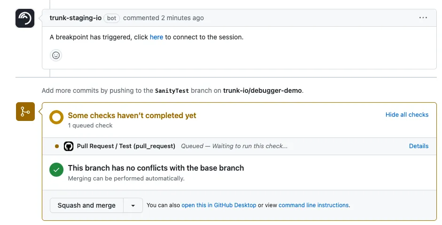This screenshot has height=225, width=442.
Task: Expand the merge method dropdown arrow
Action: pyautogui.click(x=133, y=205)
